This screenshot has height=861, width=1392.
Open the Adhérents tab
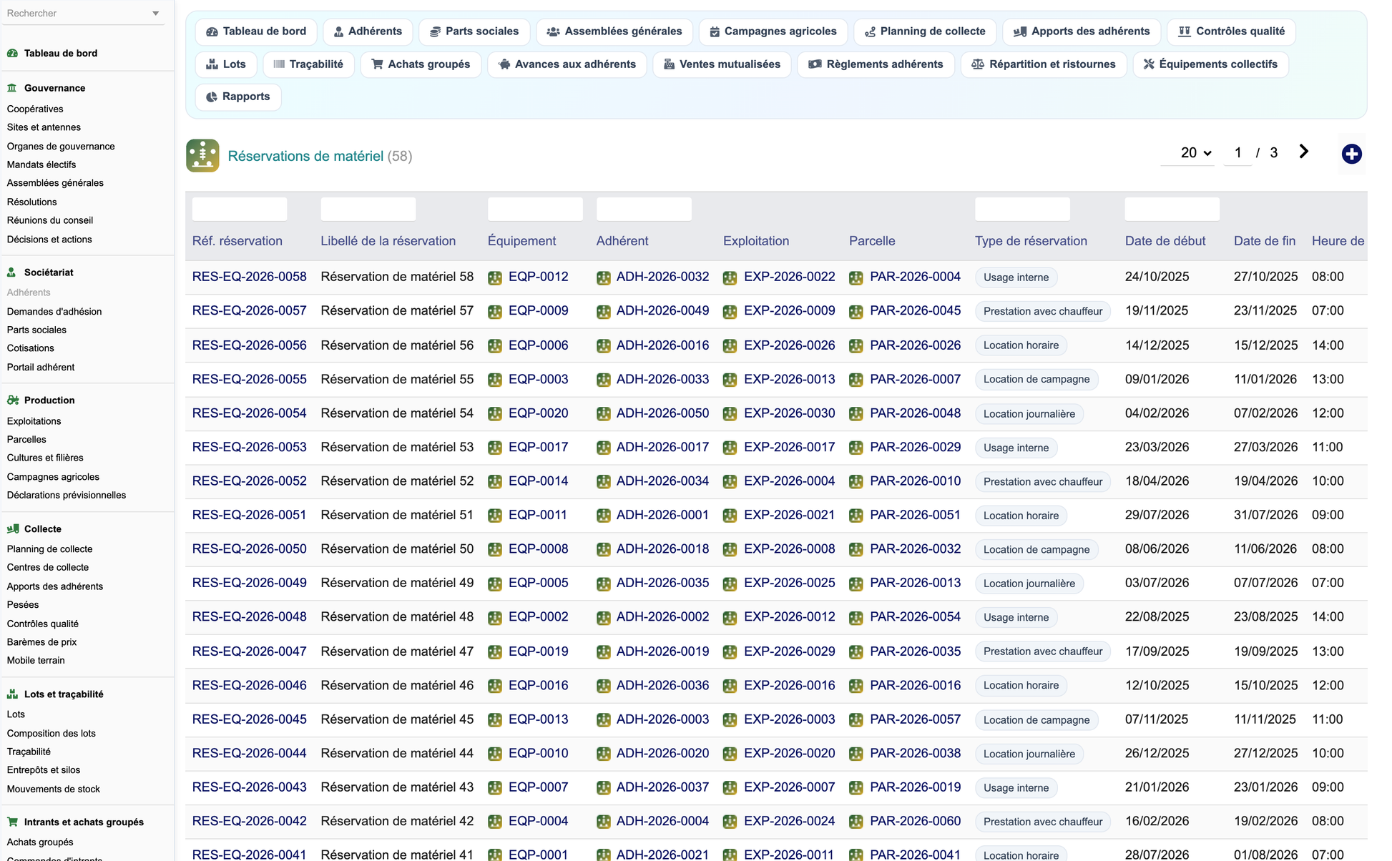coord(368,31)
